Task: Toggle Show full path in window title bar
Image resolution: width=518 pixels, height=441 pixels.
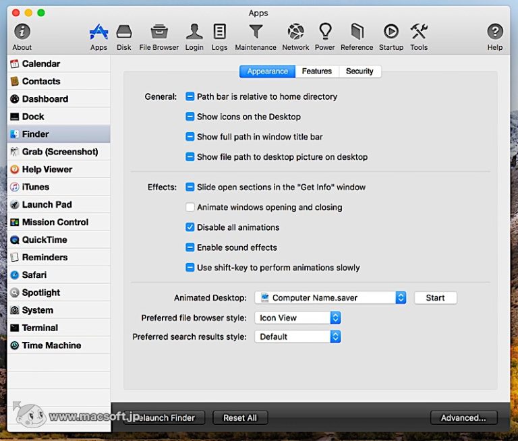Action: coord(190,137)
